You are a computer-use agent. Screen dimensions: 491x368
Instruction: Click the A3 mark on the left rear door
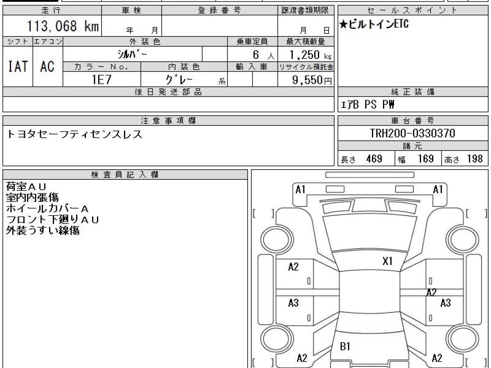293,303
